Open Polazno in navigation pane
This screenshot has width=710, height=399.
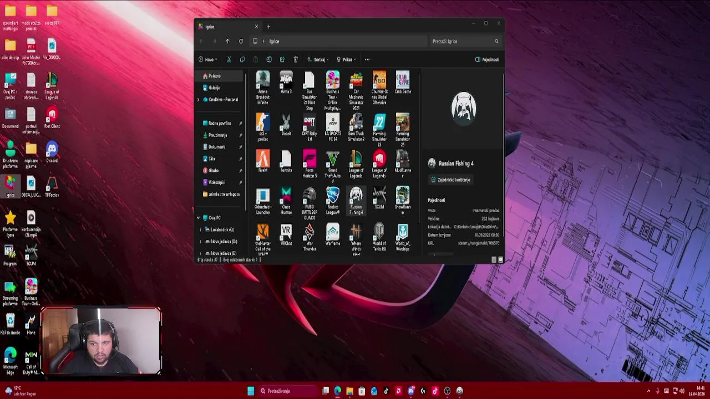tap(220, 76)
